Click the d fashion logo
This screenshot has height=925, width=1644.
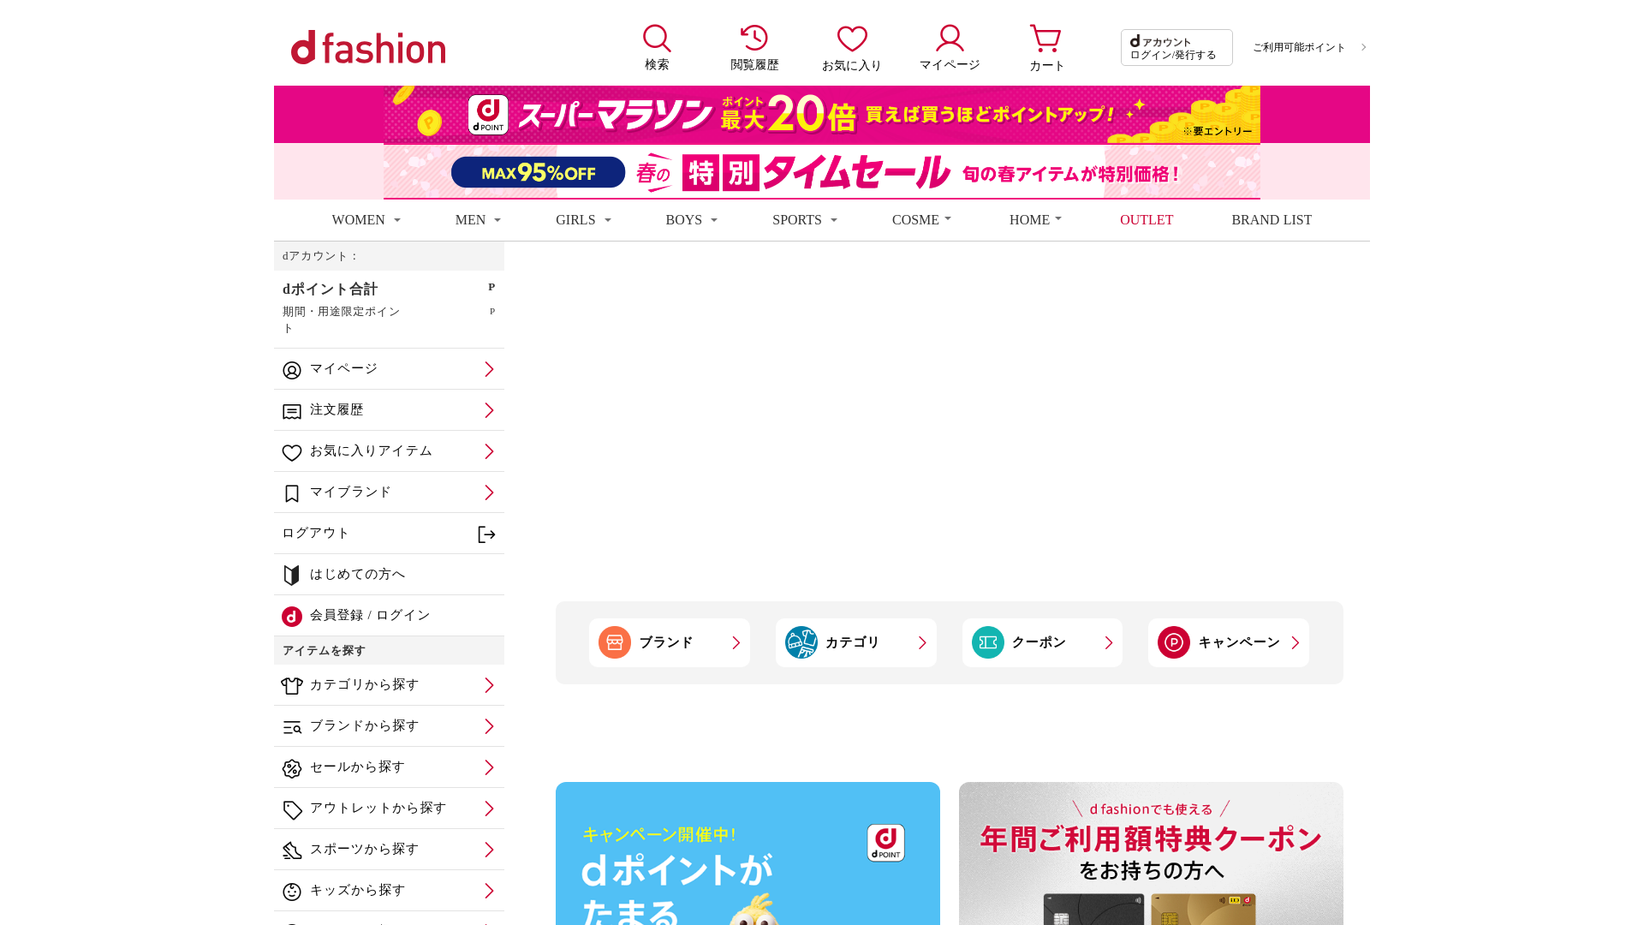(x=368, y=47)
